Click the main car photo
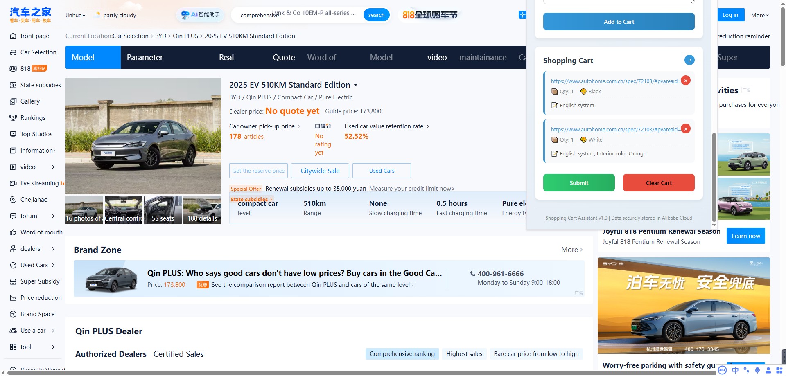Viewport: 786px width, 376px height. coord(143,136)
